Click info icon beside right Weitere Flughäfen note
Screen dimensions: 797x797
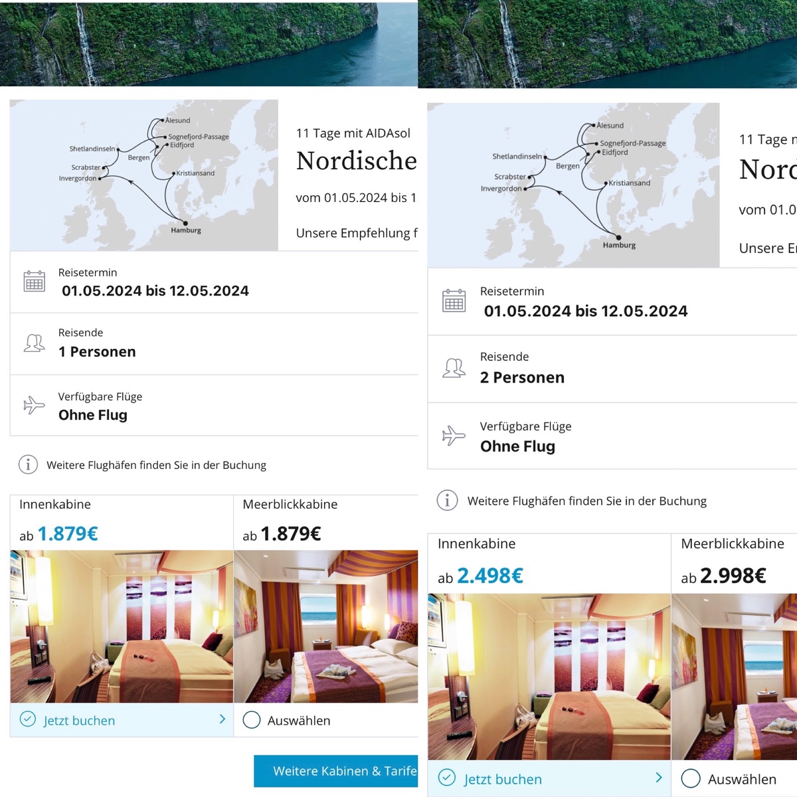point(447,500)
